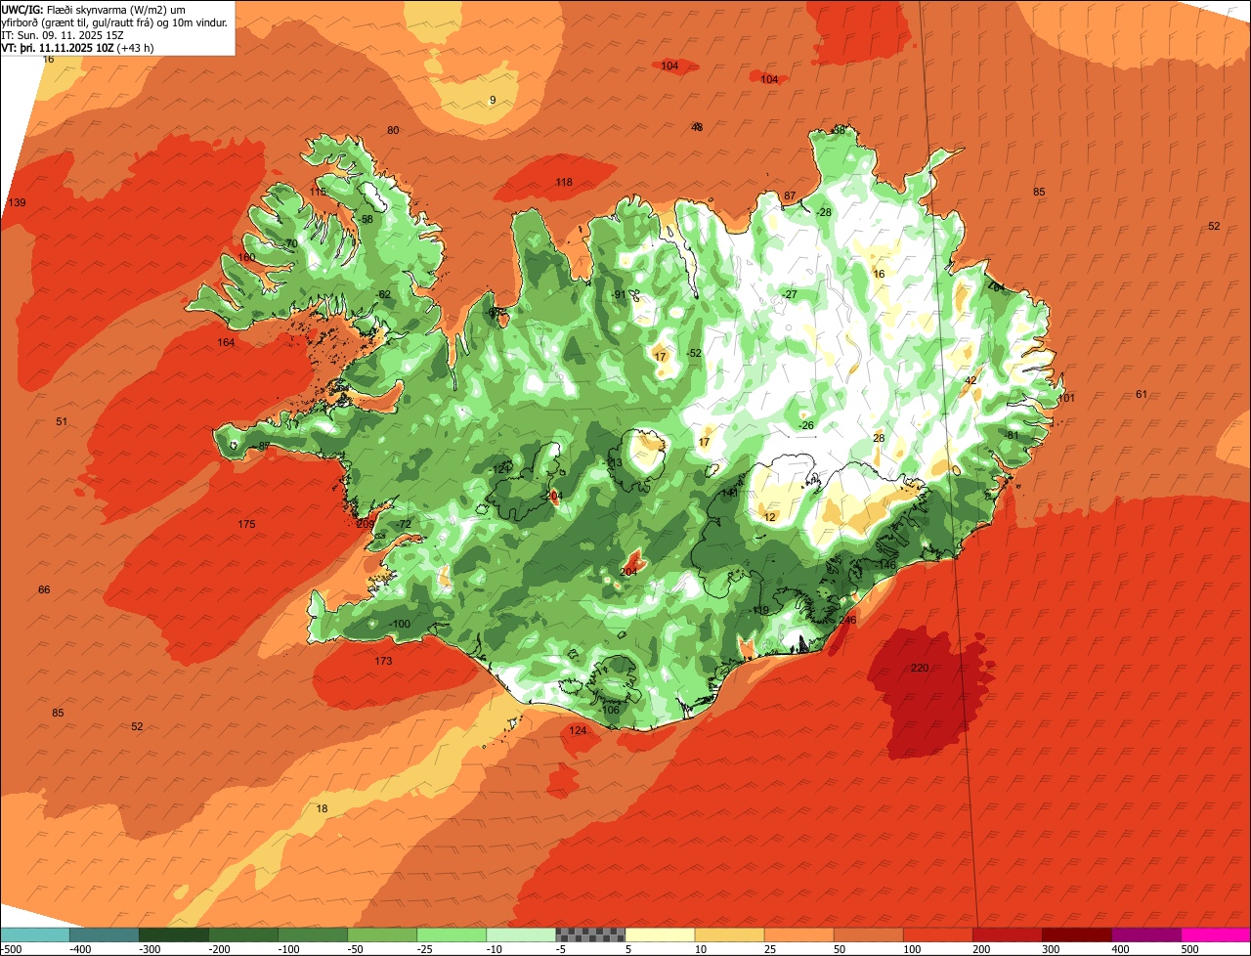Image resolution: width=1251 pixels, height=956 pixels.
Task: Click the '80' value northwest of Iceland
Action: [x=393, y=130]
